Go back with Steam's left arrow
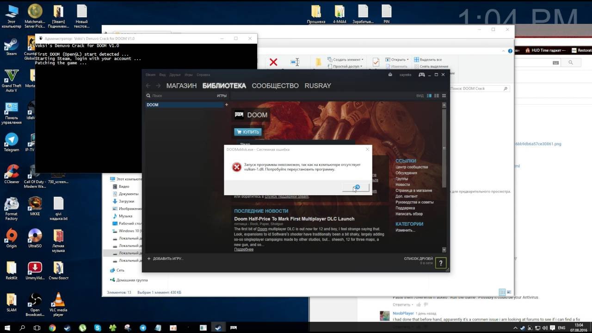 (x=148, y=86)
